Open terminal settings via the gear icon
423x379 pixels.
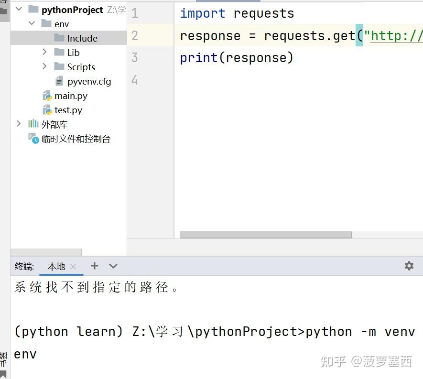point(409,266)
